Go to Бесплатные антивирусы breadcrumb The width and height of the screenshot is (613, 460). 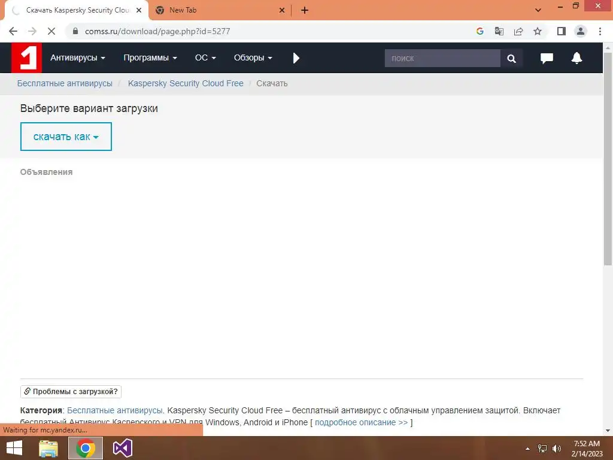(x=65, y=83)
